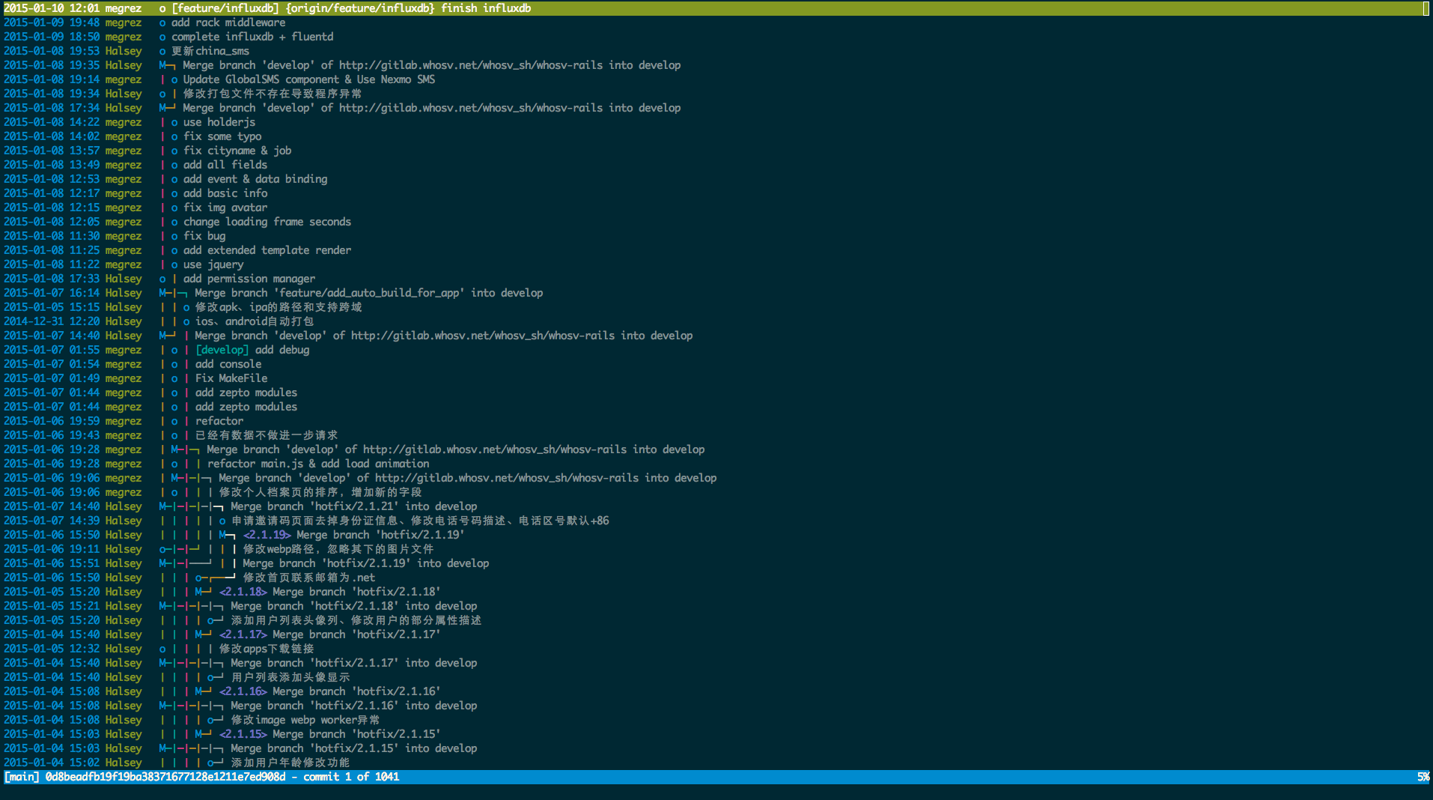Viewport: 1433px width, 800px height.
Task: Click the [feature/influxdb] branch label
Action: [x=225, y=8]
